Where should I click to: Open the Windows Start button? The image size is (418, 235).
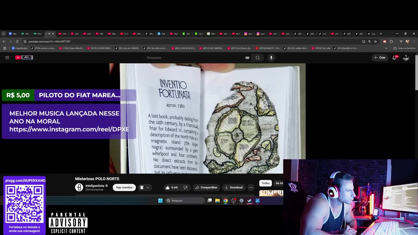(x=160, y=201)
